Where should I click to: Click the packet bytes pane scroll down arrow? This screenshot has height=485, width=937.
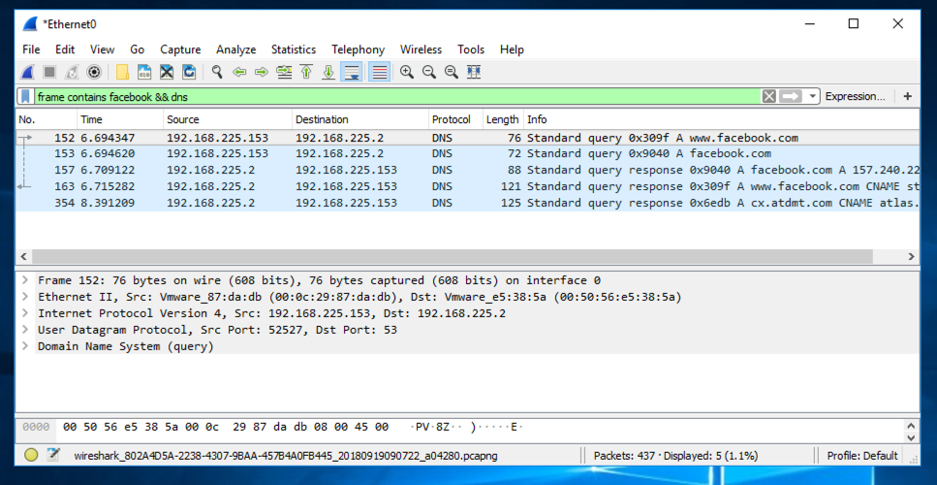(911, 437)
